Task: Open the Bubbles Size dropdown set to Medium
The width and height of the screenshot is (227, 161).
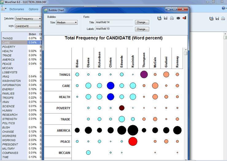Action: pyautogui.click(x=67, y=22)
